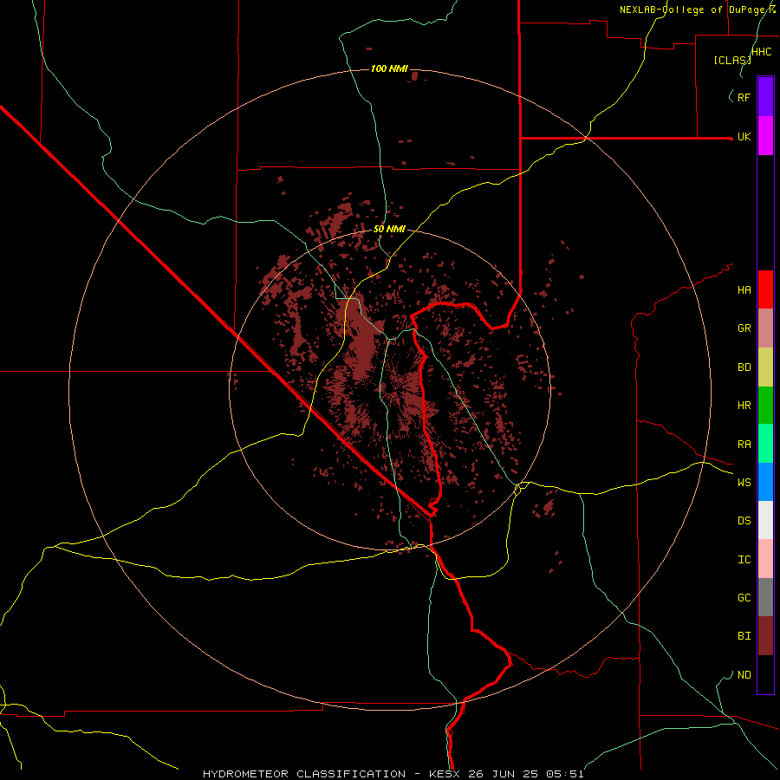Click the HHC product label
Screen dimensions: 780x780
point(762,52)
